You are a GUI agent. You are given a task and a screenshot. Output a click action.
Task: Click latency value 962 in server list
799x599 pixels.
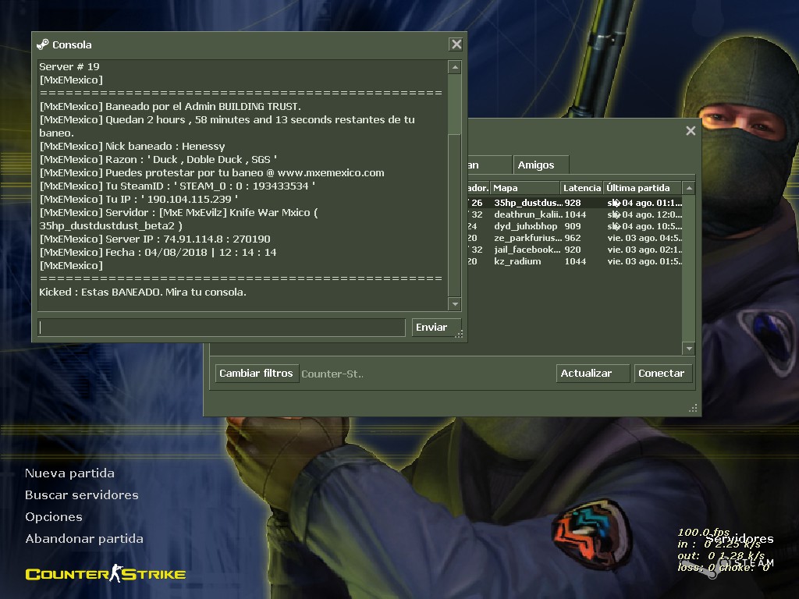(x=573, y=238)
